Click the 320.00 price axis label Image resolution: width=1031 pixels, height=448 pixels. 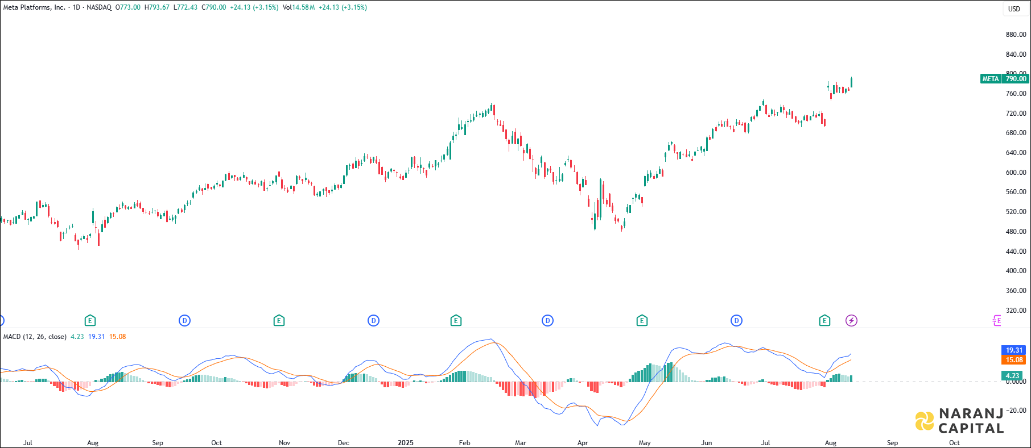click(1016, 311)
